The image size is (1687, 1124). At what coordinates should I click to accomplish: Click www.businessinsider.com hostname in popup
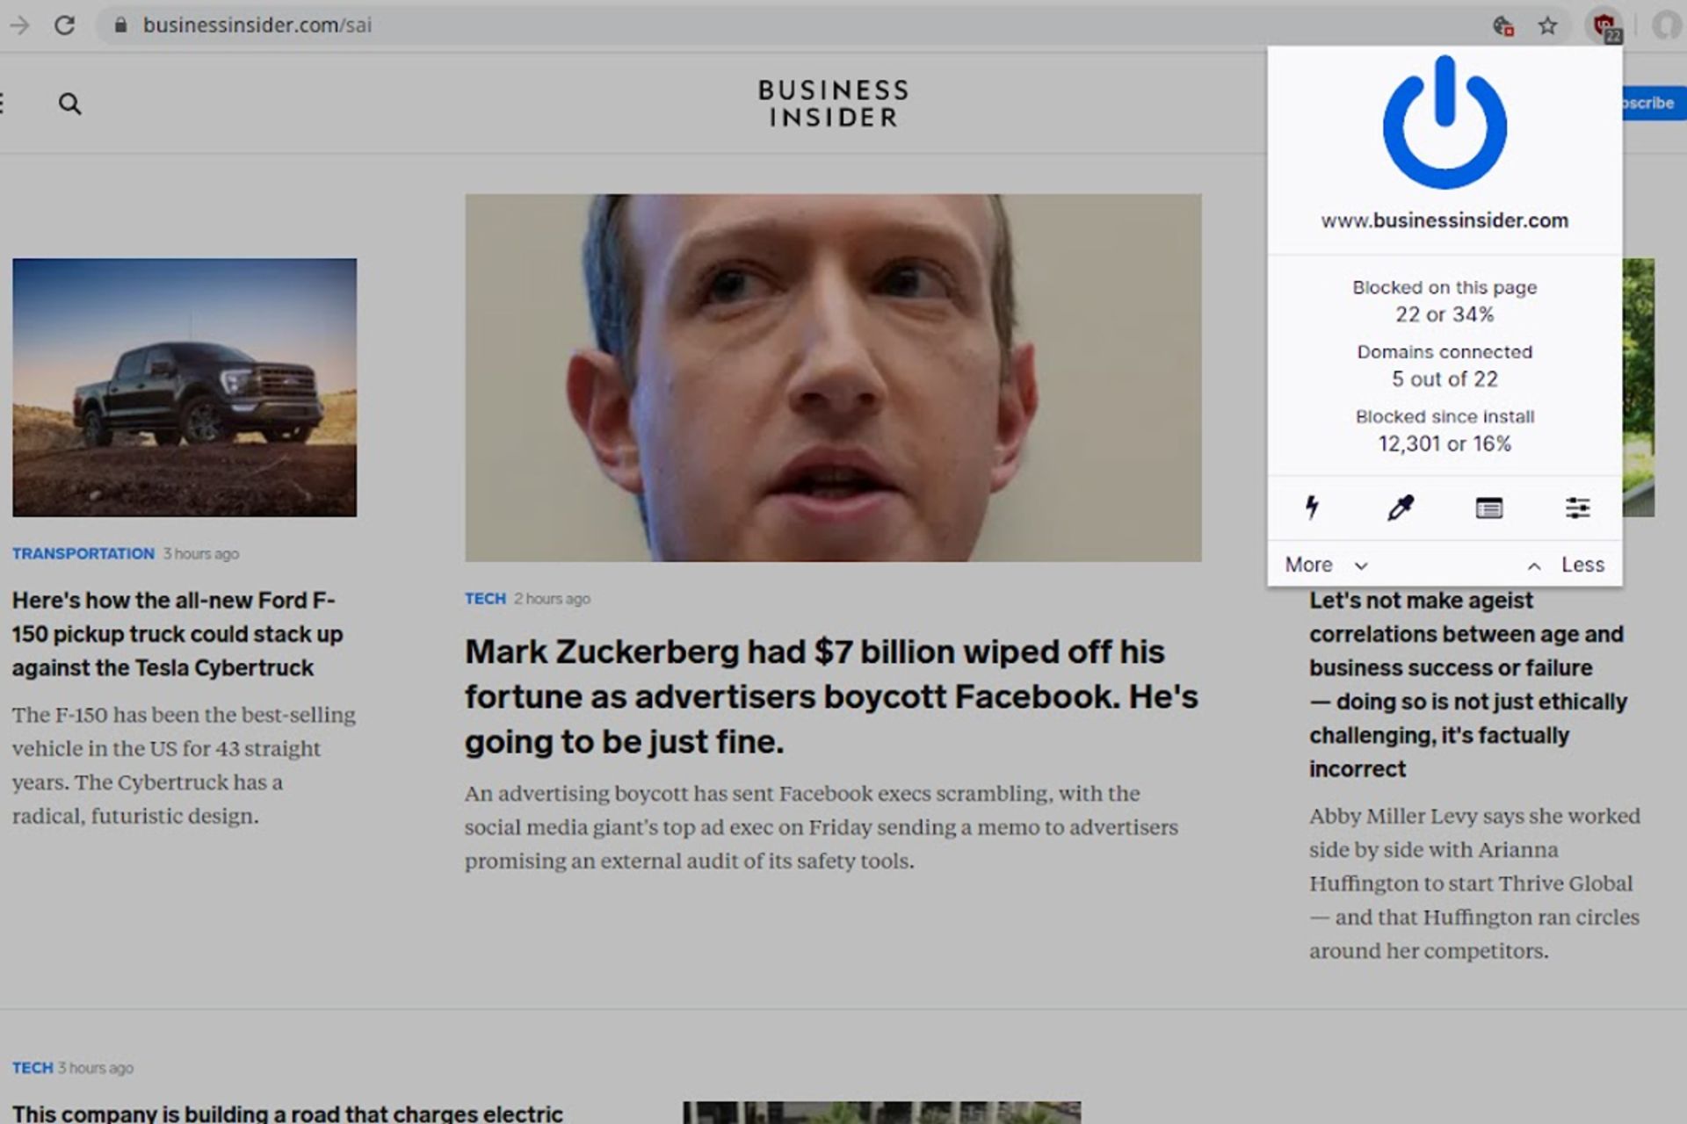point(1444,220)
